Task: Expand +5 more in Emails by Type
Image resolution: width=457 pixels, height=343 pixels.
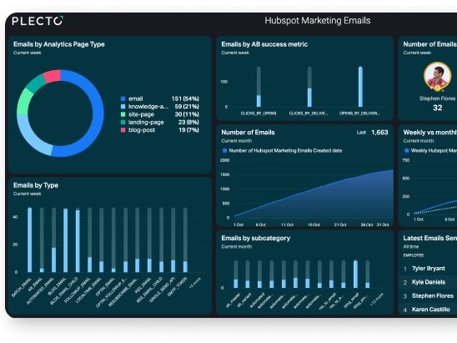Action: pos(194,283)
